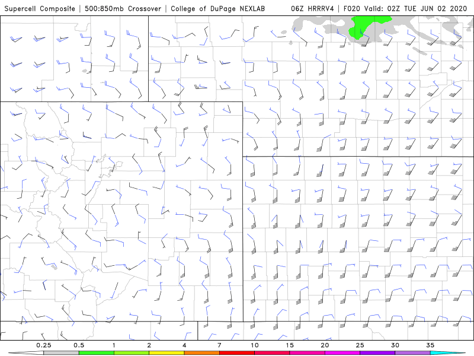
Task: Select the bright green 0.5–1 legend swatch
Action: pos(97,353)
